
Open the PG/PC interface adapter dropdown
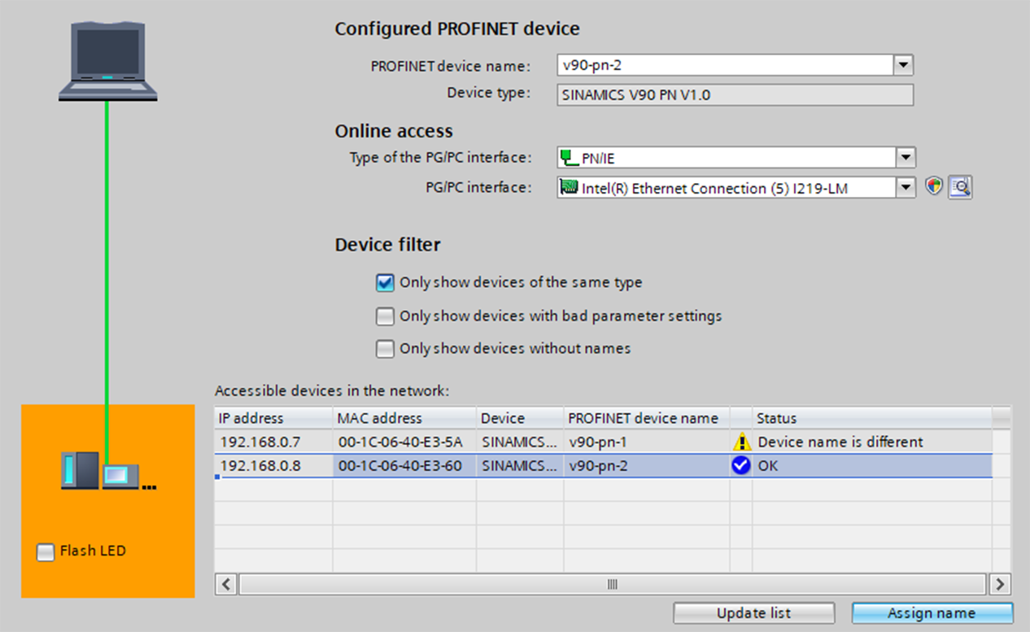(906, 188)
